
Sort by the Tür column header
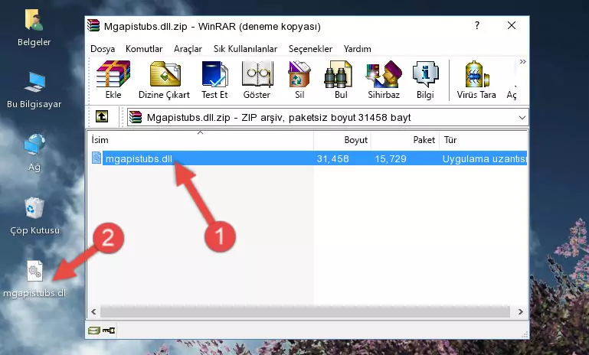483,140
